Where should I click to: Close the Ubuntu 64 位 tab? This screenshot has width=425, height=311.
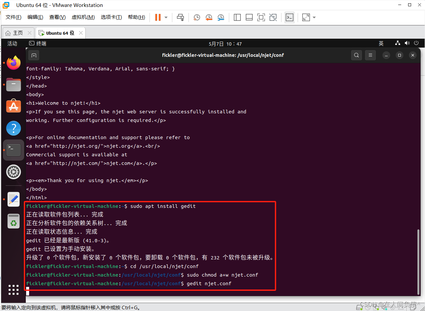pos(81,33)
